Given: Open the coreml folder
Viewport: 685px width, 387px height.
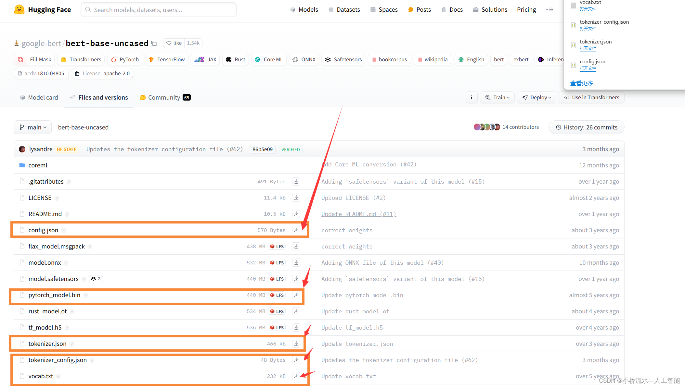Looking at the screenshot, I should 38,165.
